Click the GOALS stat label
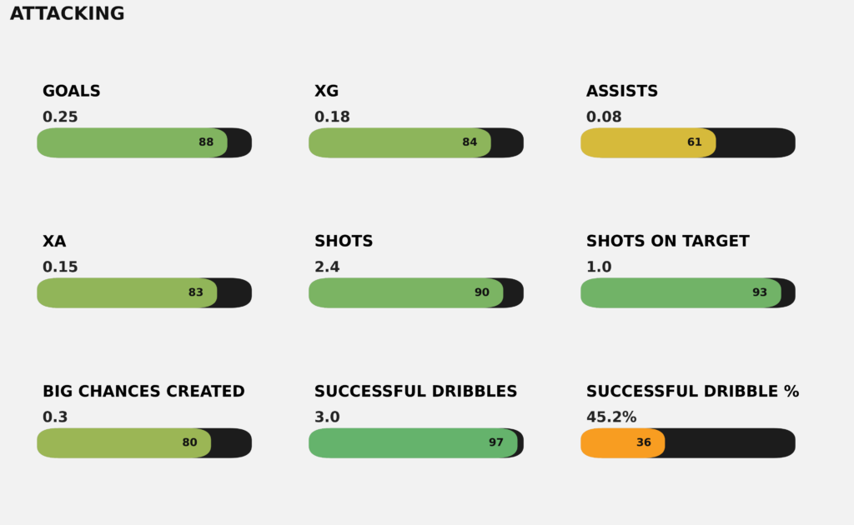 pos(72,92)
